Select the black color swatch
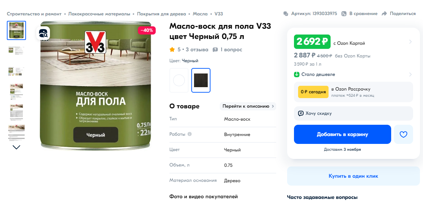 pyautogui.click(x=201, y=80)
